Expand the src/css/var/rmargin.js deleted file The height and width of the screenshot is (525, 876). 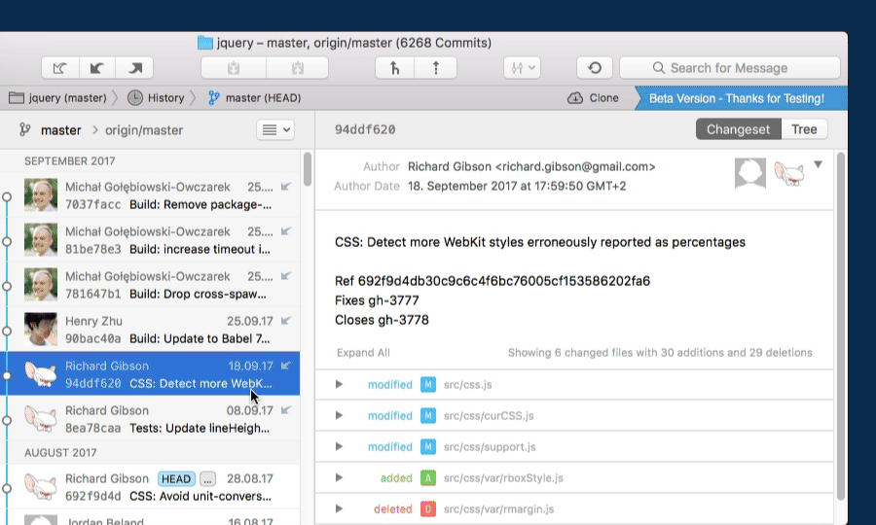coord(340,509)
